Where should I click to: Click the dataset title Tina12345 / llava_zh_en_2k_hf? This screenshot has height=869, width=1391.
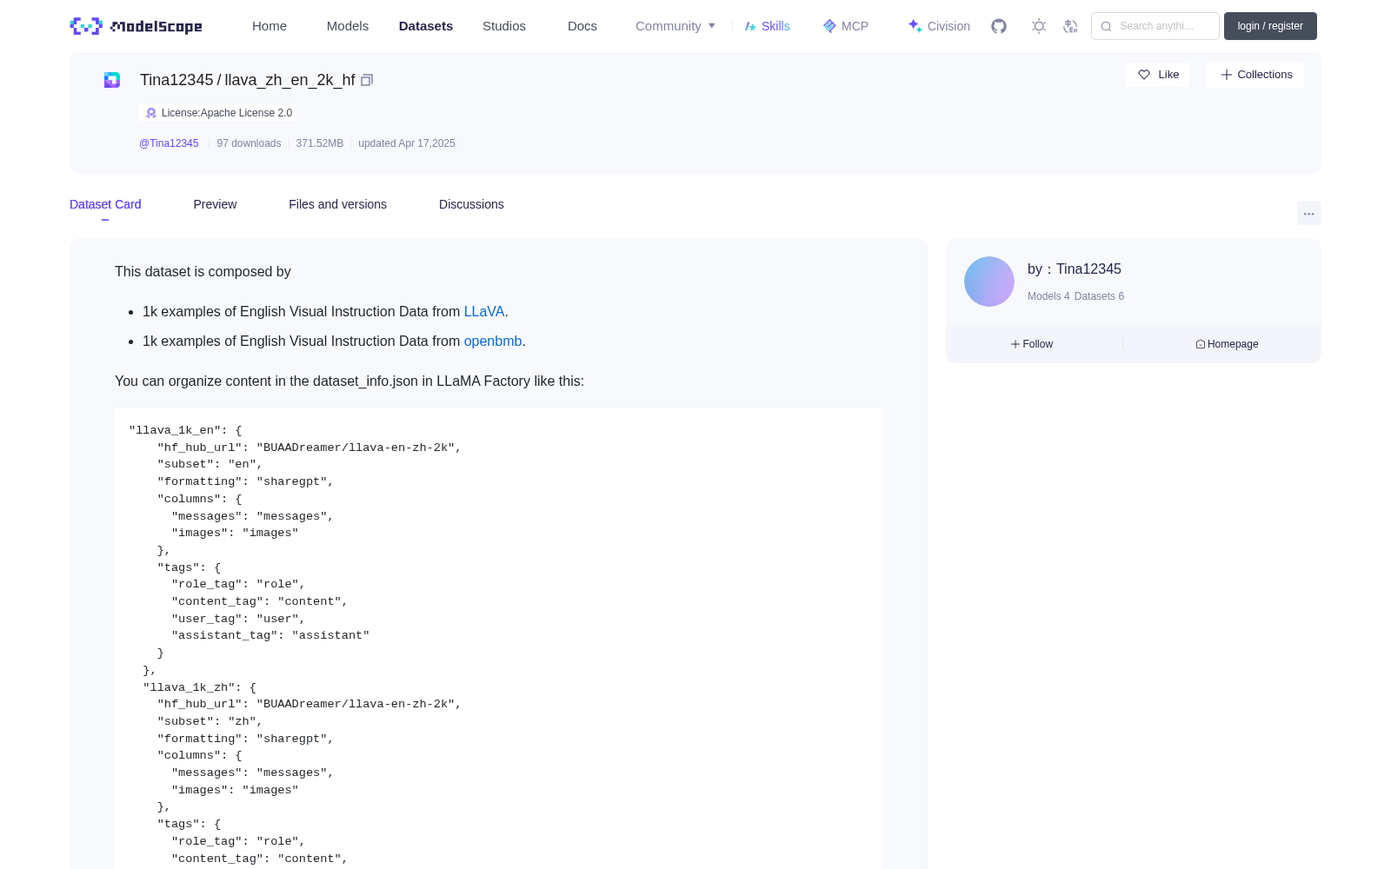248,80
